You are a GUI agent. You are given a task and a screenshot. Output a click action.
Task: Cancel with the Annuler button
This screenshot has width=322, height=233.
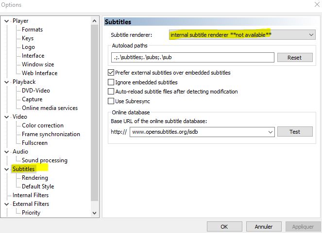264,227
